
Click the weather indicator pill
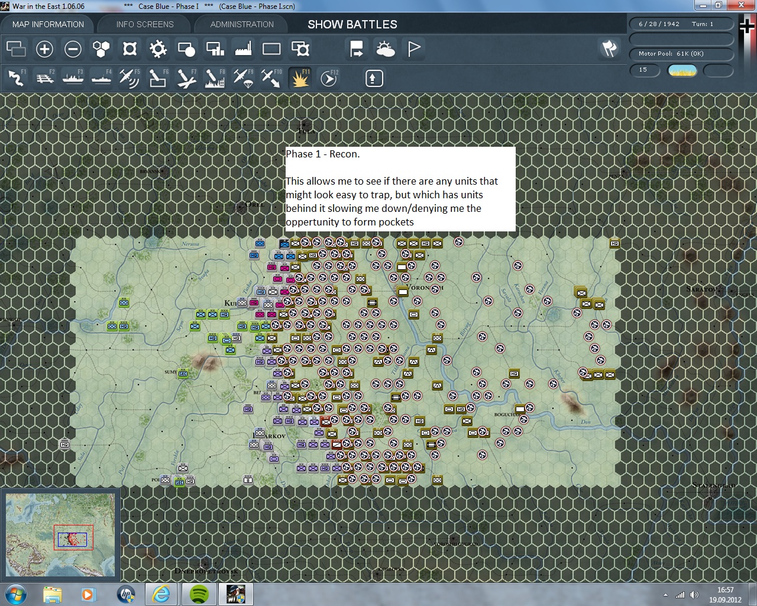pos(682,70)
